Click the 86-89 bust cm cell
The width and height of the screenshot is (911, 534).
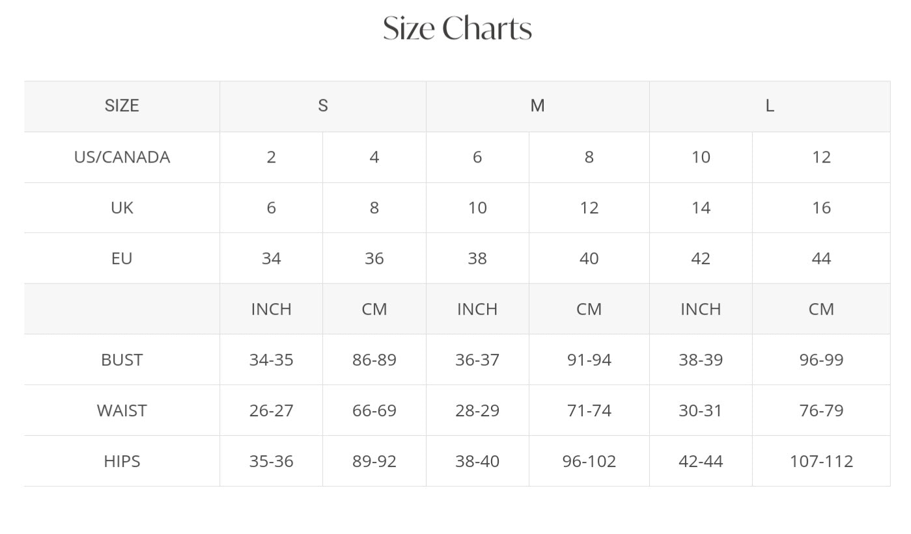(x=374, y=360)
